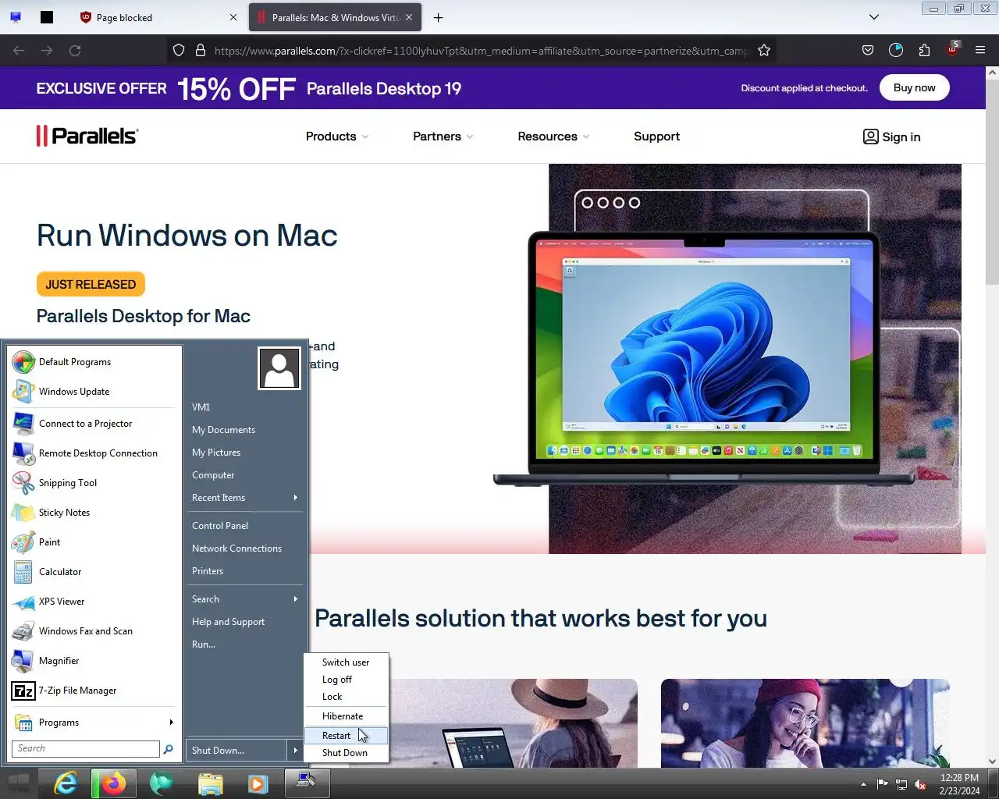Viewport: 999px width, 799px height.
Task: Show hidden system tray icons
Action: [863, 784]
